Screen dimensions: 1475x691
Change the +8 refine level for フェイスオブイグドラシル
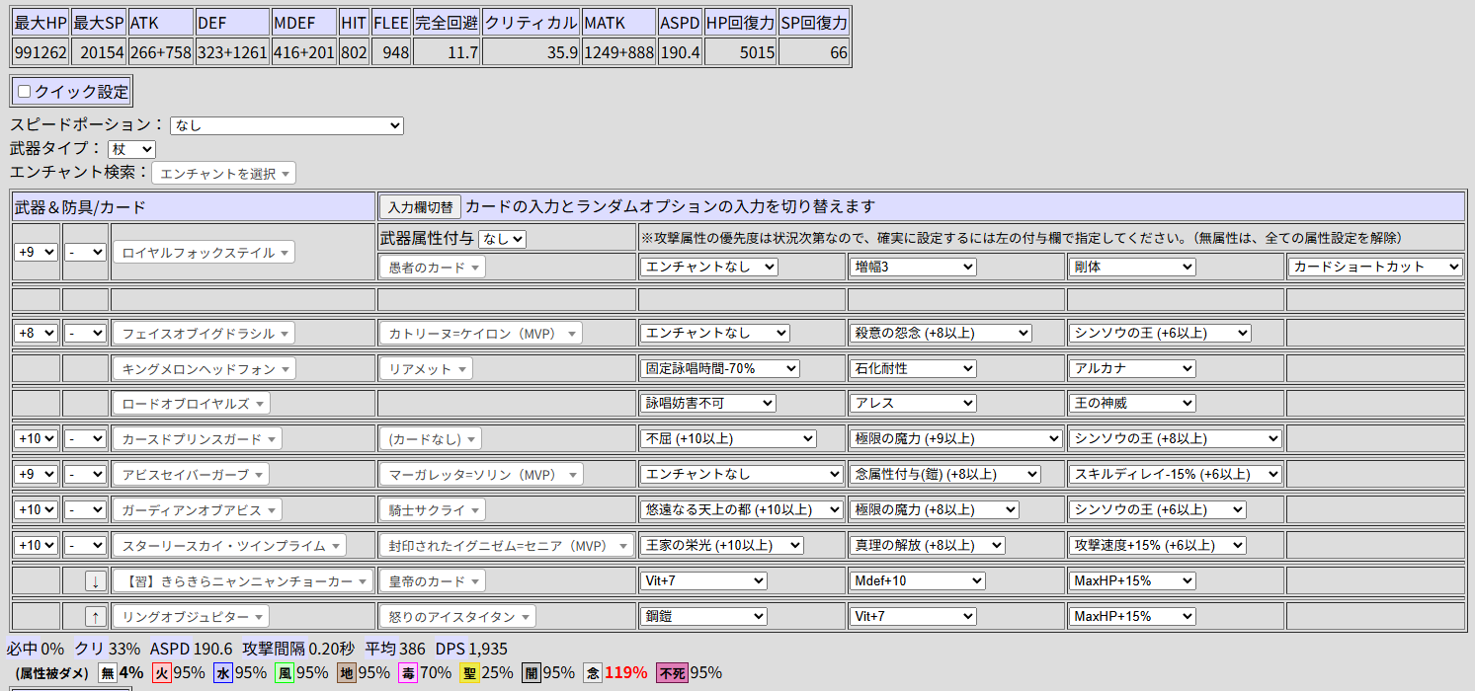tap(36, 334)
